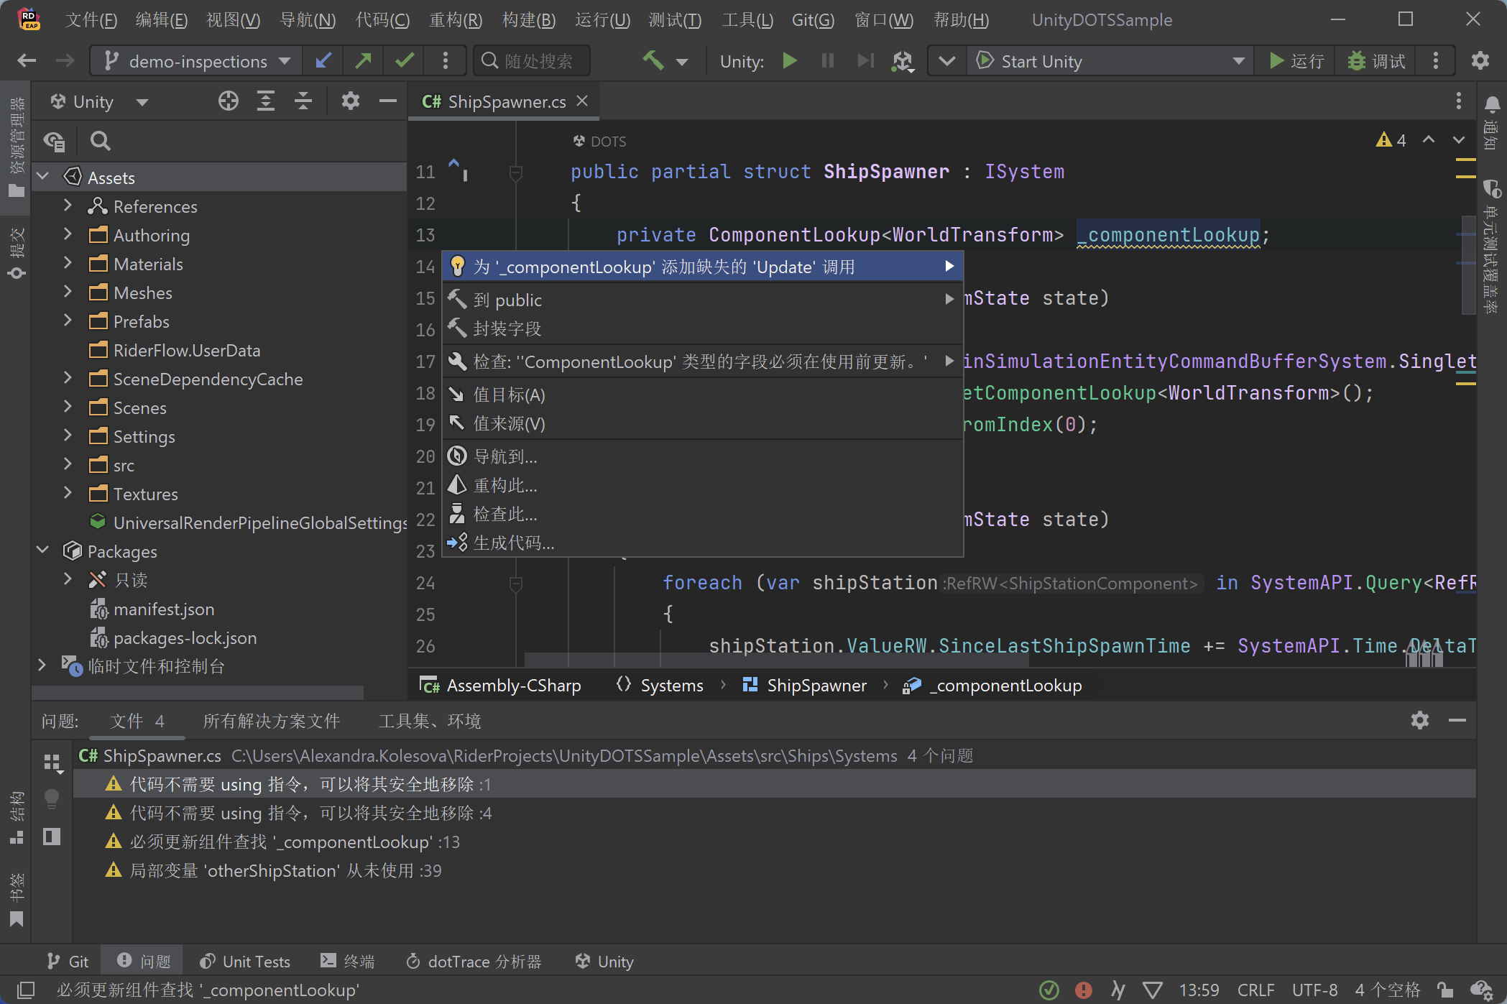Toggle group-by icon in Problems panel
The image size is (1507, 1004).
pos(52,763)
